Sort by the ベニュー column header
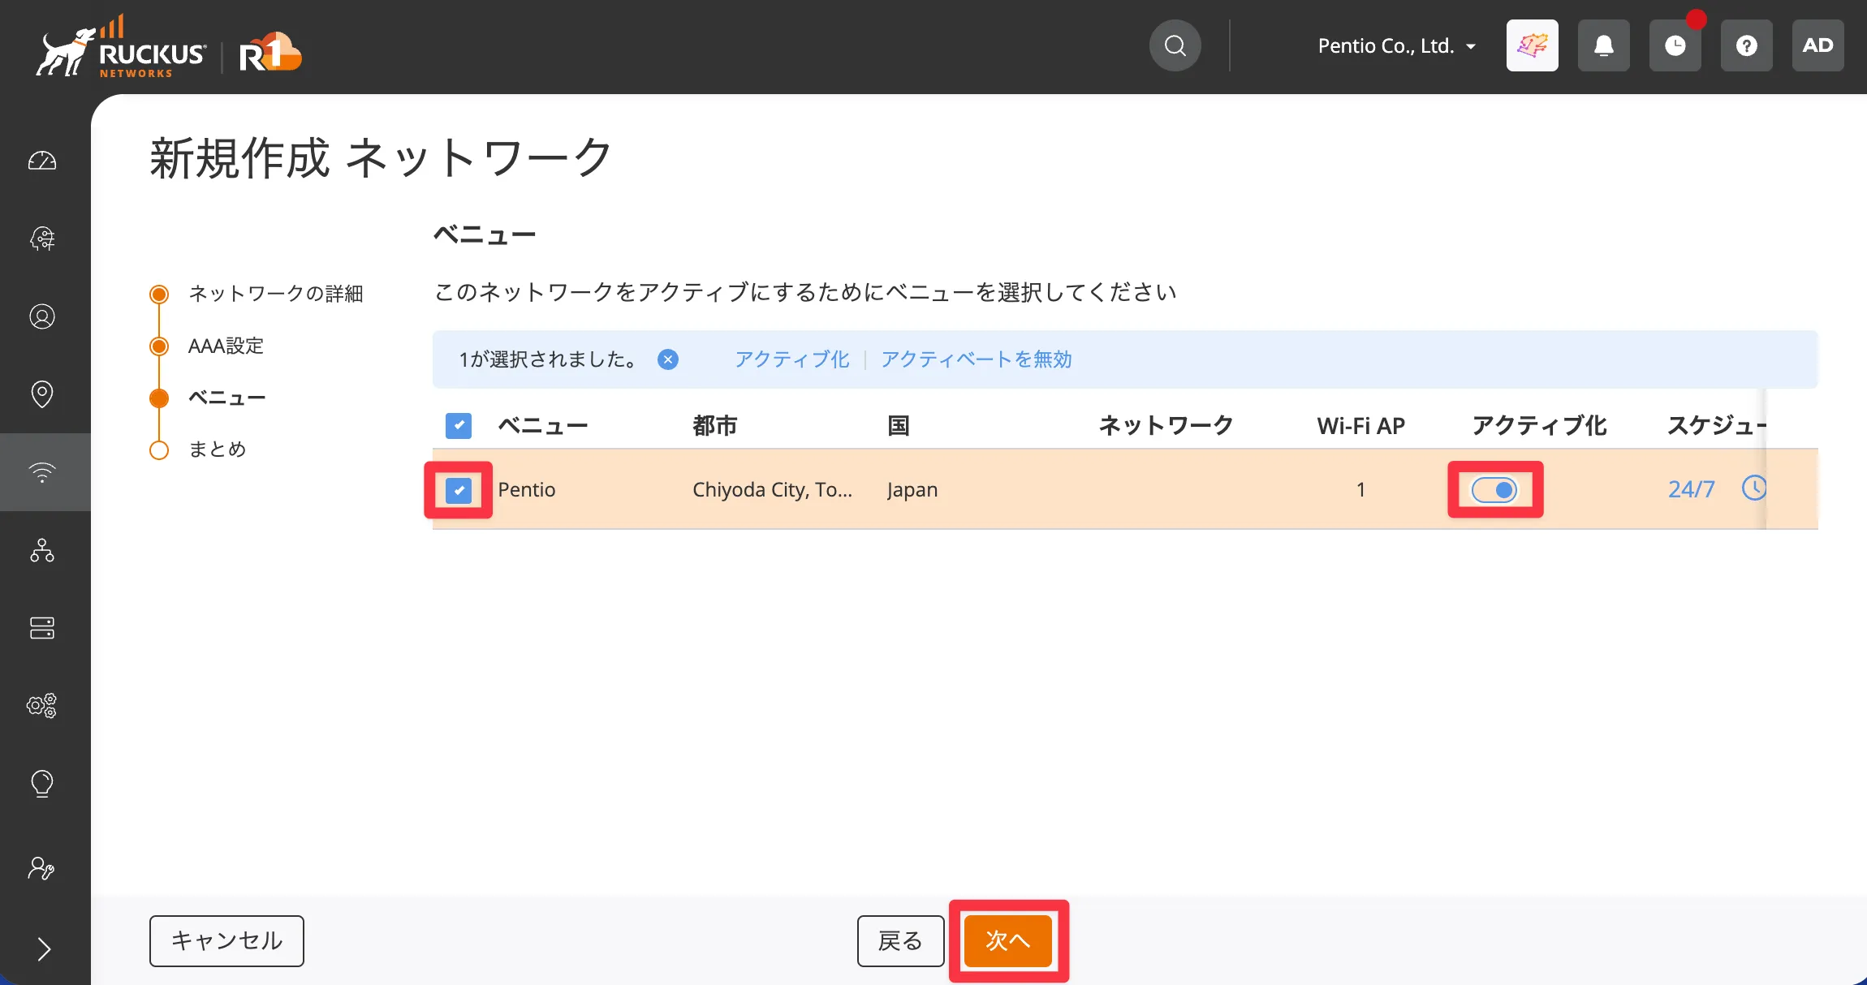This screenshot has height=985, width=1867. [x=542, y=426]
